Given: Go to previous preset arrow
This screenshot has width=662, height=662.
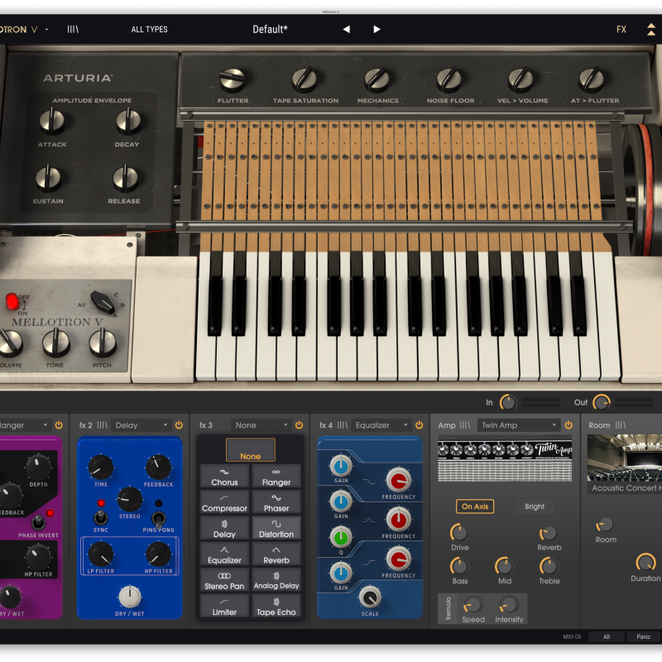Looking at the screenshot, I should point(346,29).
